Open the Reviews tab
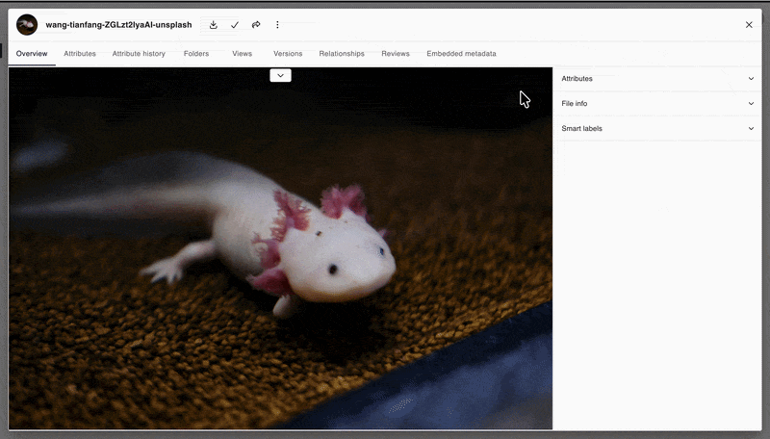The image size is (770, 439). pyautogui.click(x=396, y=54)
